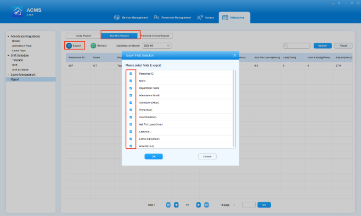Jump to the last page
The height and width of the screenshot is (216, 361).
pos(207,204)
